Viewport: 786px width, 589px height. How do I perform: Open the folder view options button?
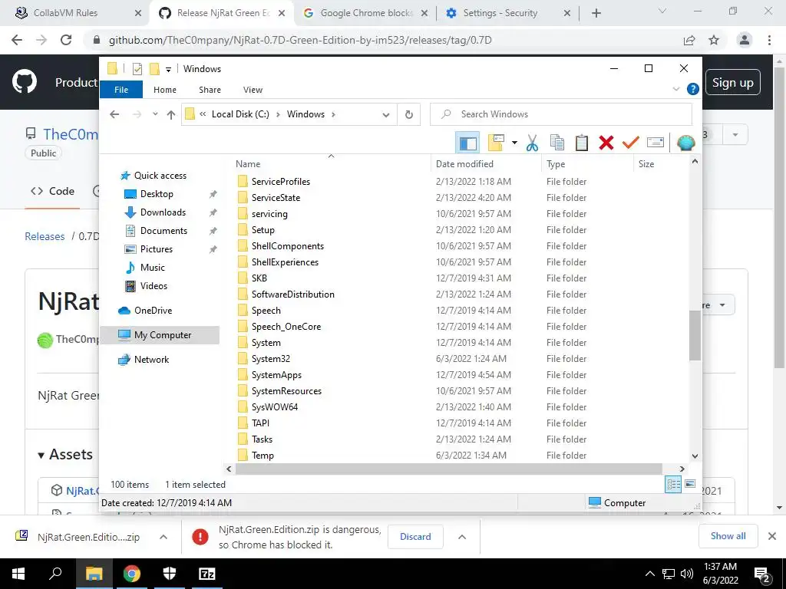click(496, 143)
